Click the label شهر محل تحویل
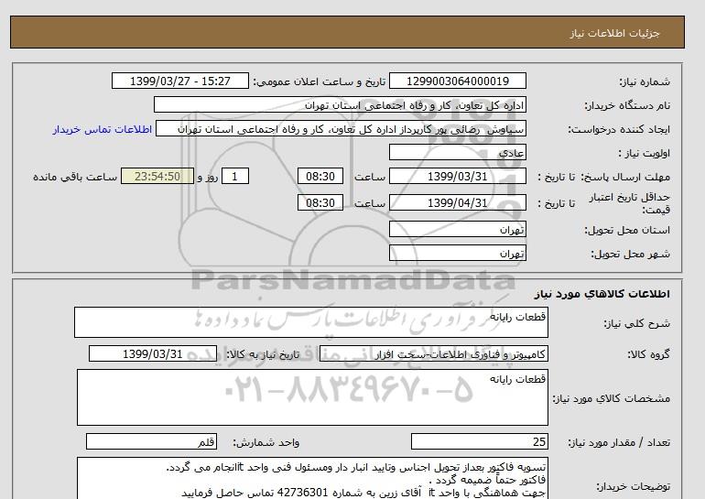 pyautogui.click(x=630, y=254)
